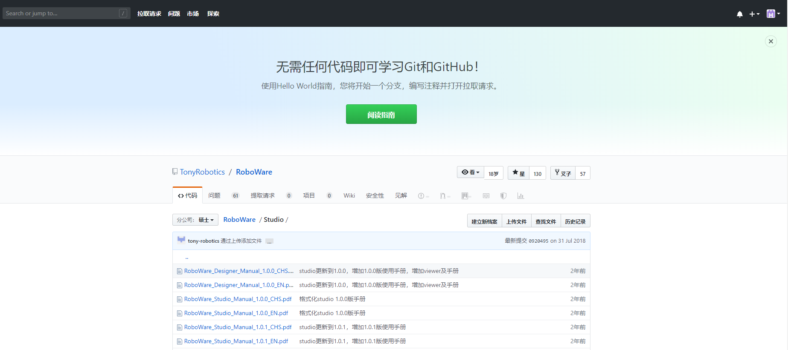
Task: Click the greyed insights graph icon
Action: (520, 196)
